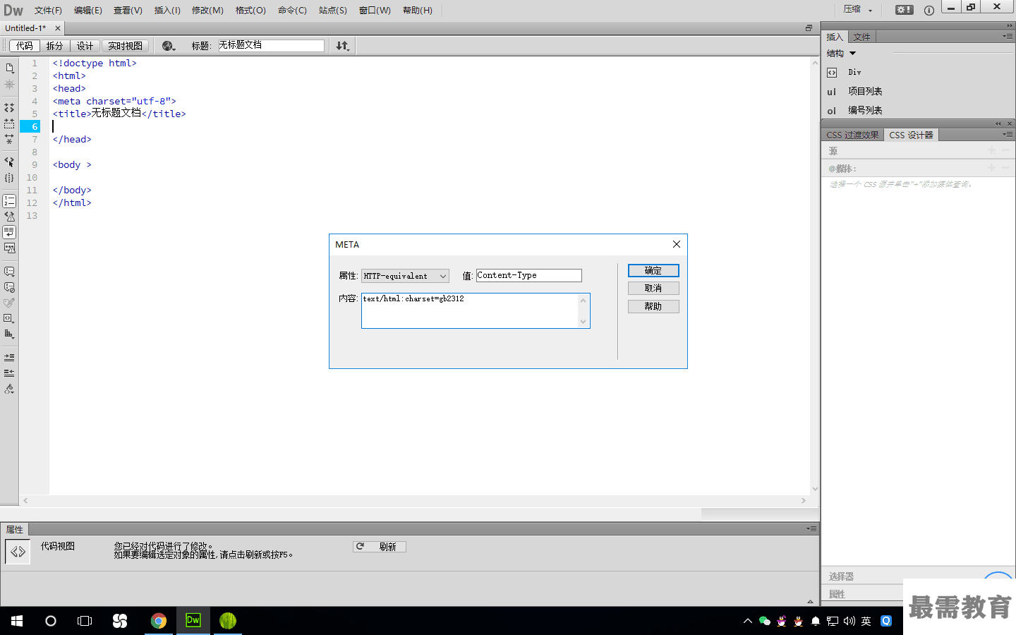Click Dreamweaver icon in taskbar
The image size is (1016, 635).
pyautogui.click(x=193, y=621)
